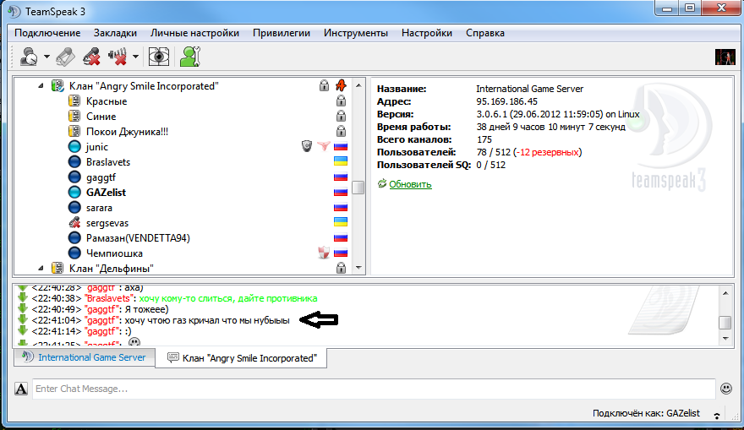Open the Инструменты menu
This screenshot has width=744, height=430.
pos(356,33)
